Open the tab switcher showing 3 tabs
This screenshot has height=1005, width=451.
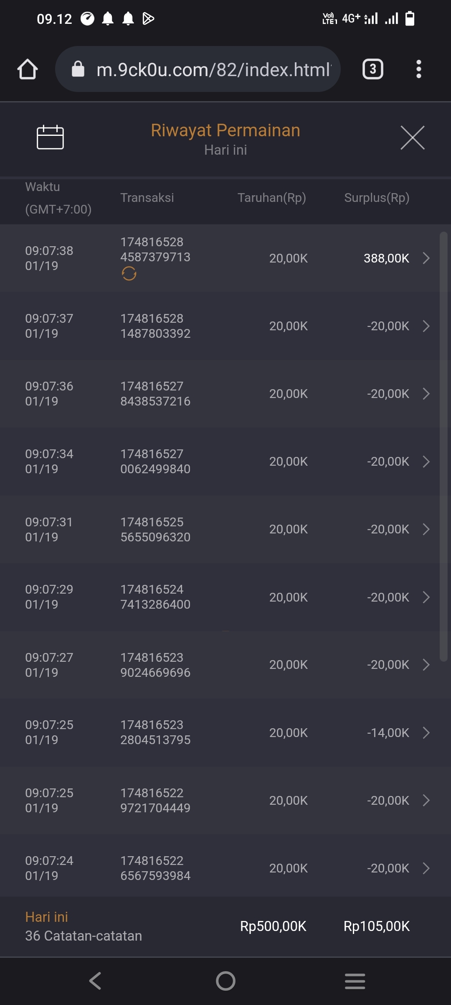pyautogui.click(x=372, y=69)
